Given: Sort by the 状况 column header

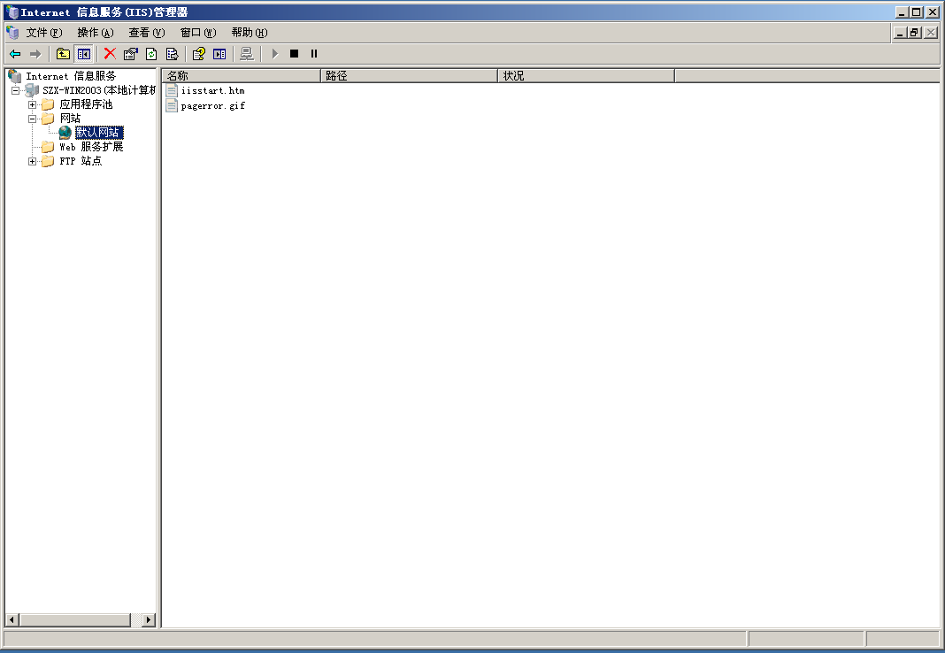Looking at the screenshot, I should [x=587, y=76].
